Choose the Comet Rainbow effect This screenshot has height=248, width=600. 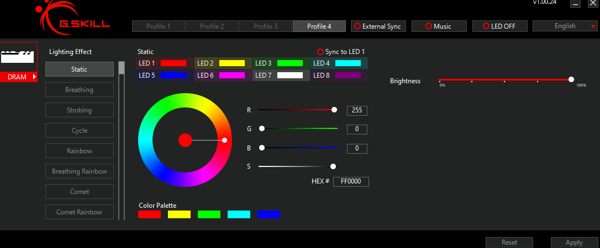click(x=79, y=212)
